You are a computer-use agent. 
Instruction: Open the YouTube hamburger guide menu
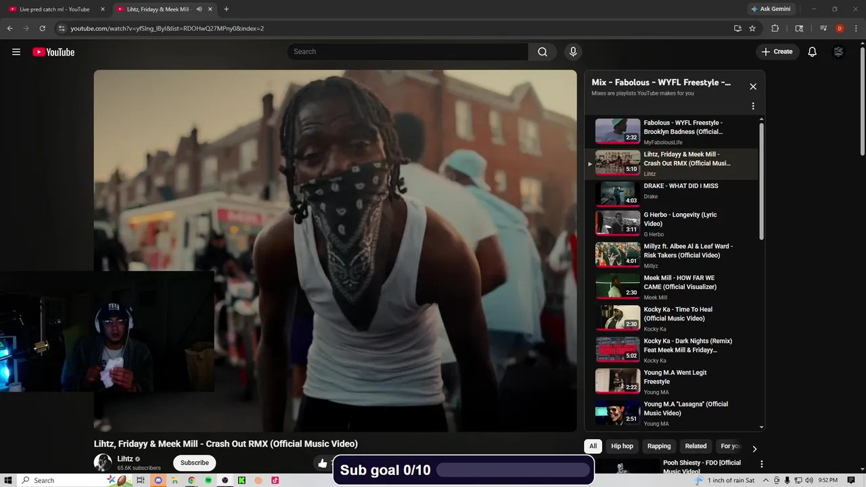16,52
